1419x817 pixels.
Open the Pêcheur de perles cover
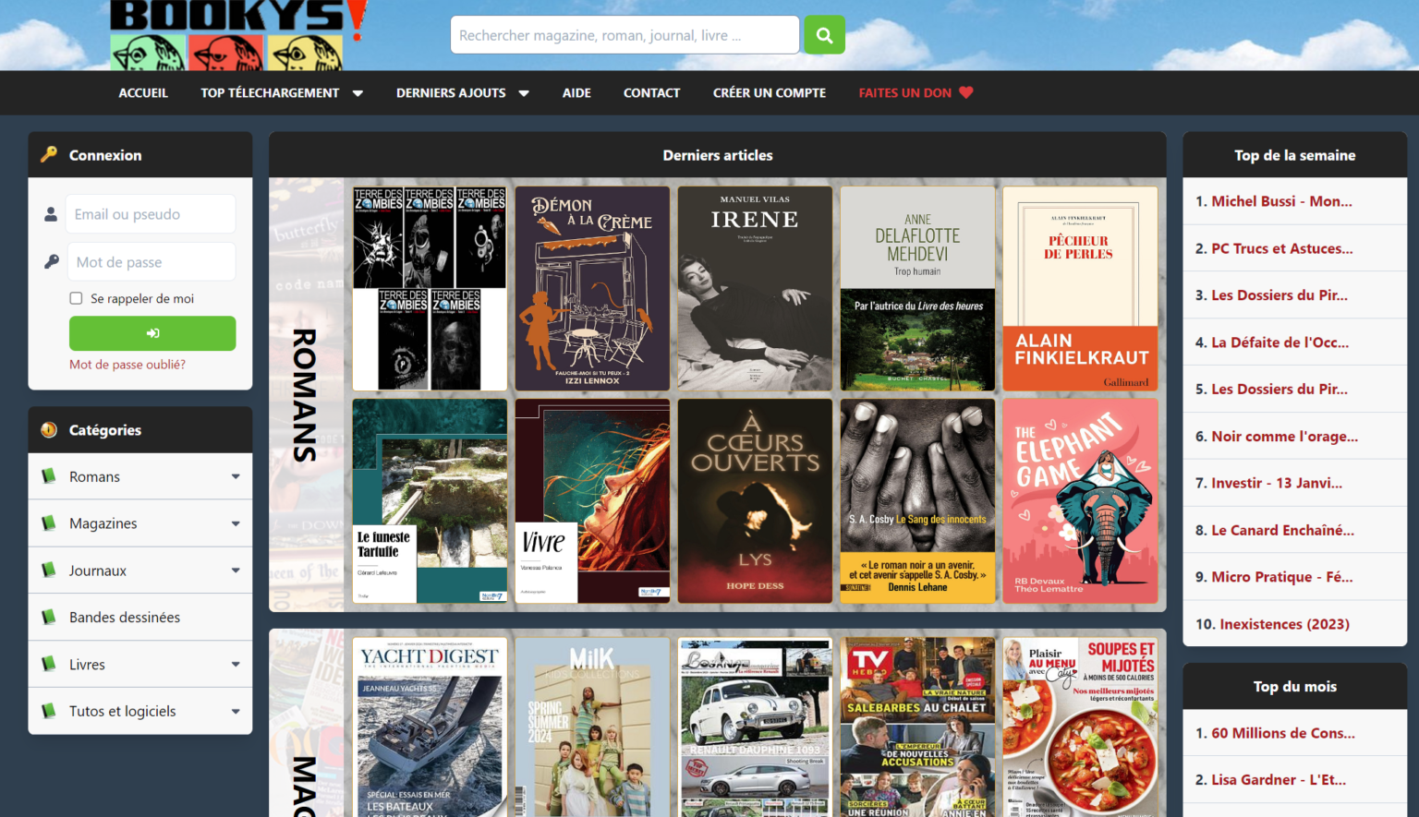(x=1080, y=289)
